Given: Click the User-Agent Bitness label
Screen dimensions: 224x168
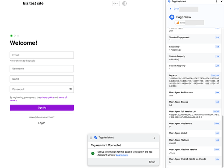Looking at the screenshot, I should (178, 102).
